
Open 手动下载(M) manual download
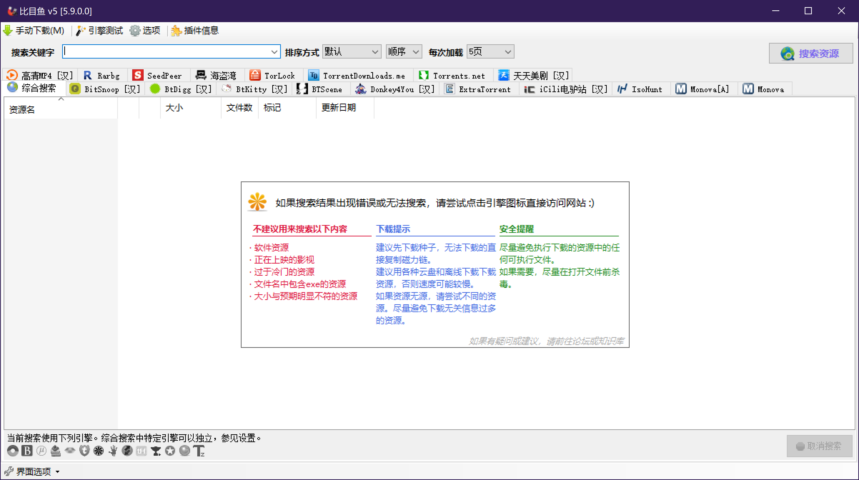click(x=34, y=31)
